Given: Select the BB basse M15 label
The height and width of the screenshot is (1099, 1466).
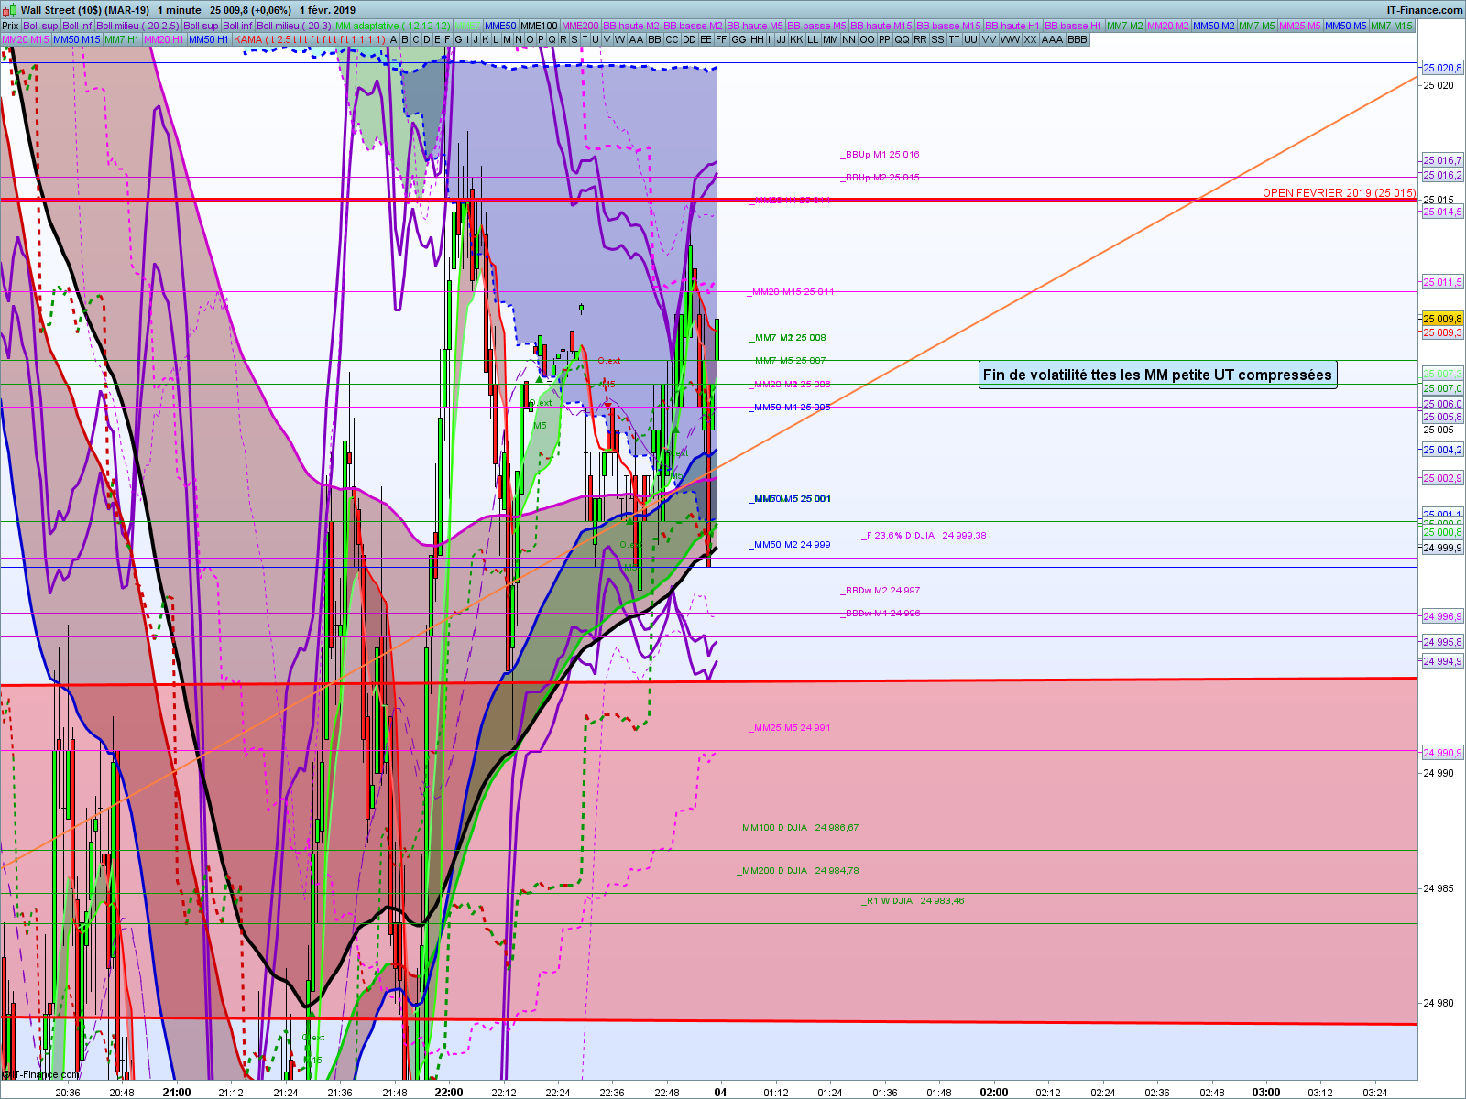Looking at the screenshot, I should tap(949, 26).
